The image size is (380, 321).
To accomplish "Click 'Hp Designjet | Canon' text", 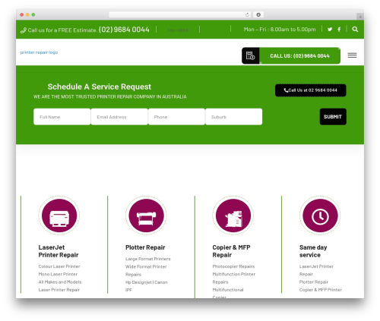I will tap(147, 282).
